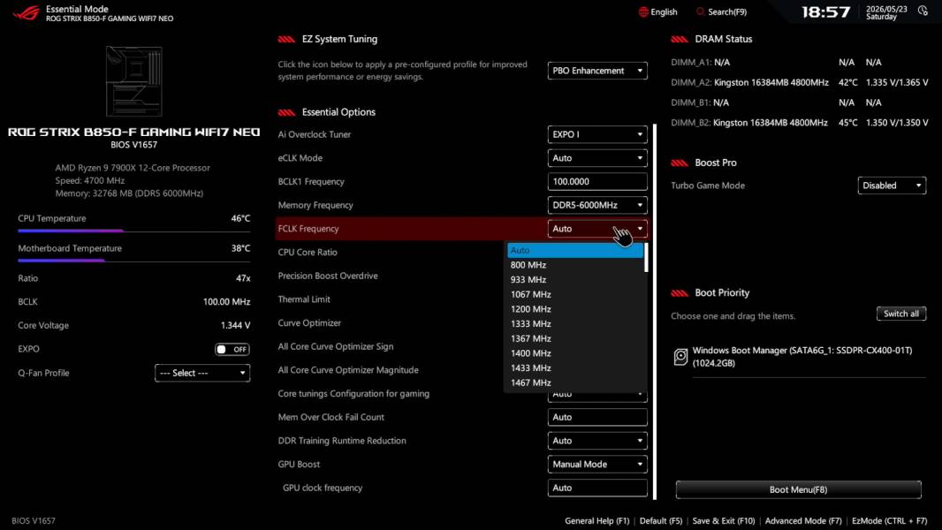Click the globe language icon

642,12
